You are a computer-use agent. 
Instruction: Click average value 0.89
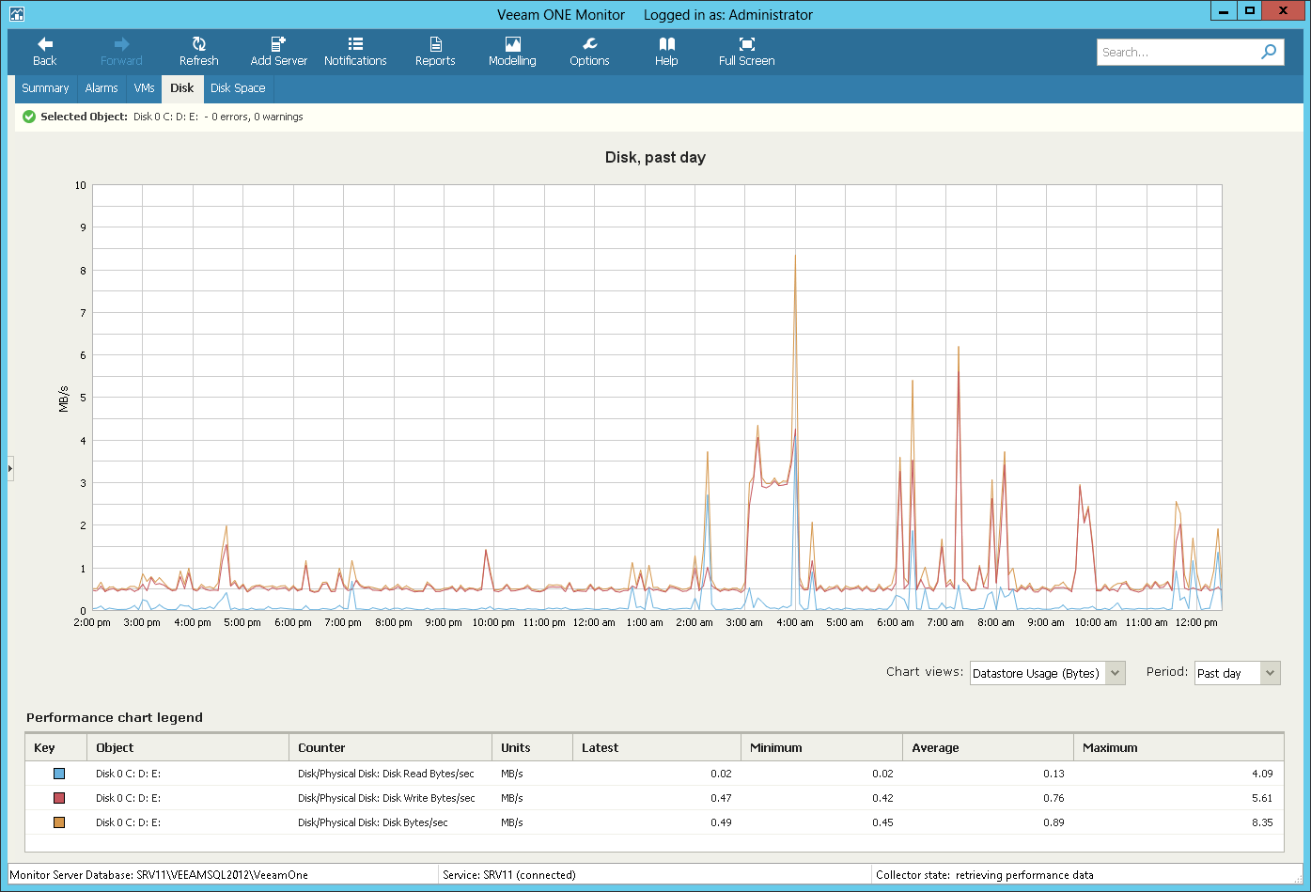(x=1053, y=822)
